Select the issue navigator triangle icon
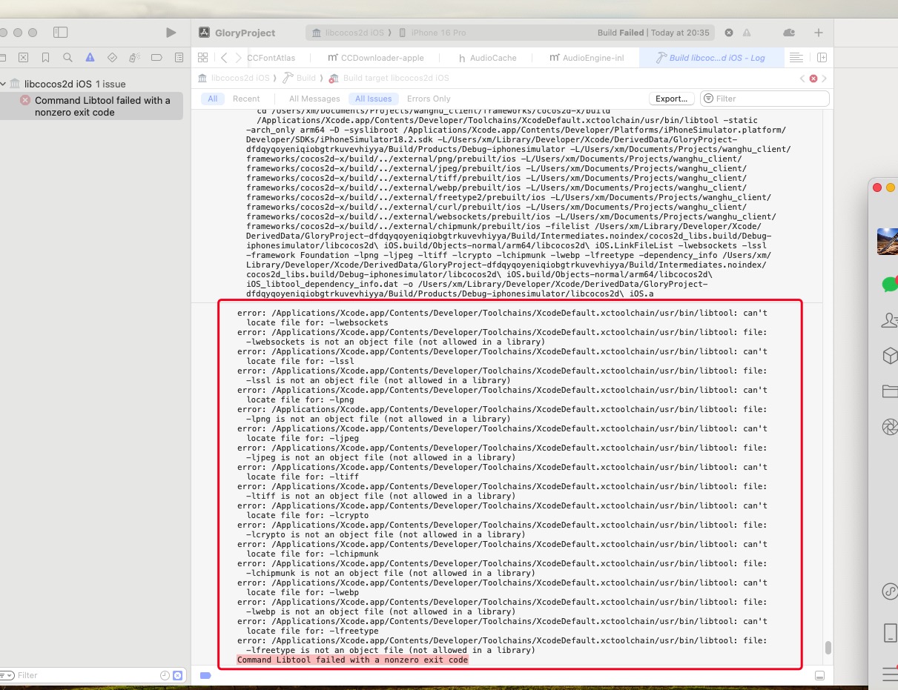The width and height of the screenshot is (898, 690). click(90, 57)
